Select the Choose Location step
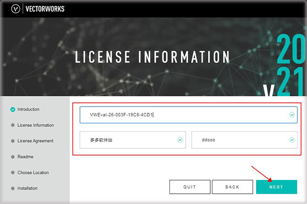This screenshot has width=307, height=204. pyautogui.click(x=33, y=172)
